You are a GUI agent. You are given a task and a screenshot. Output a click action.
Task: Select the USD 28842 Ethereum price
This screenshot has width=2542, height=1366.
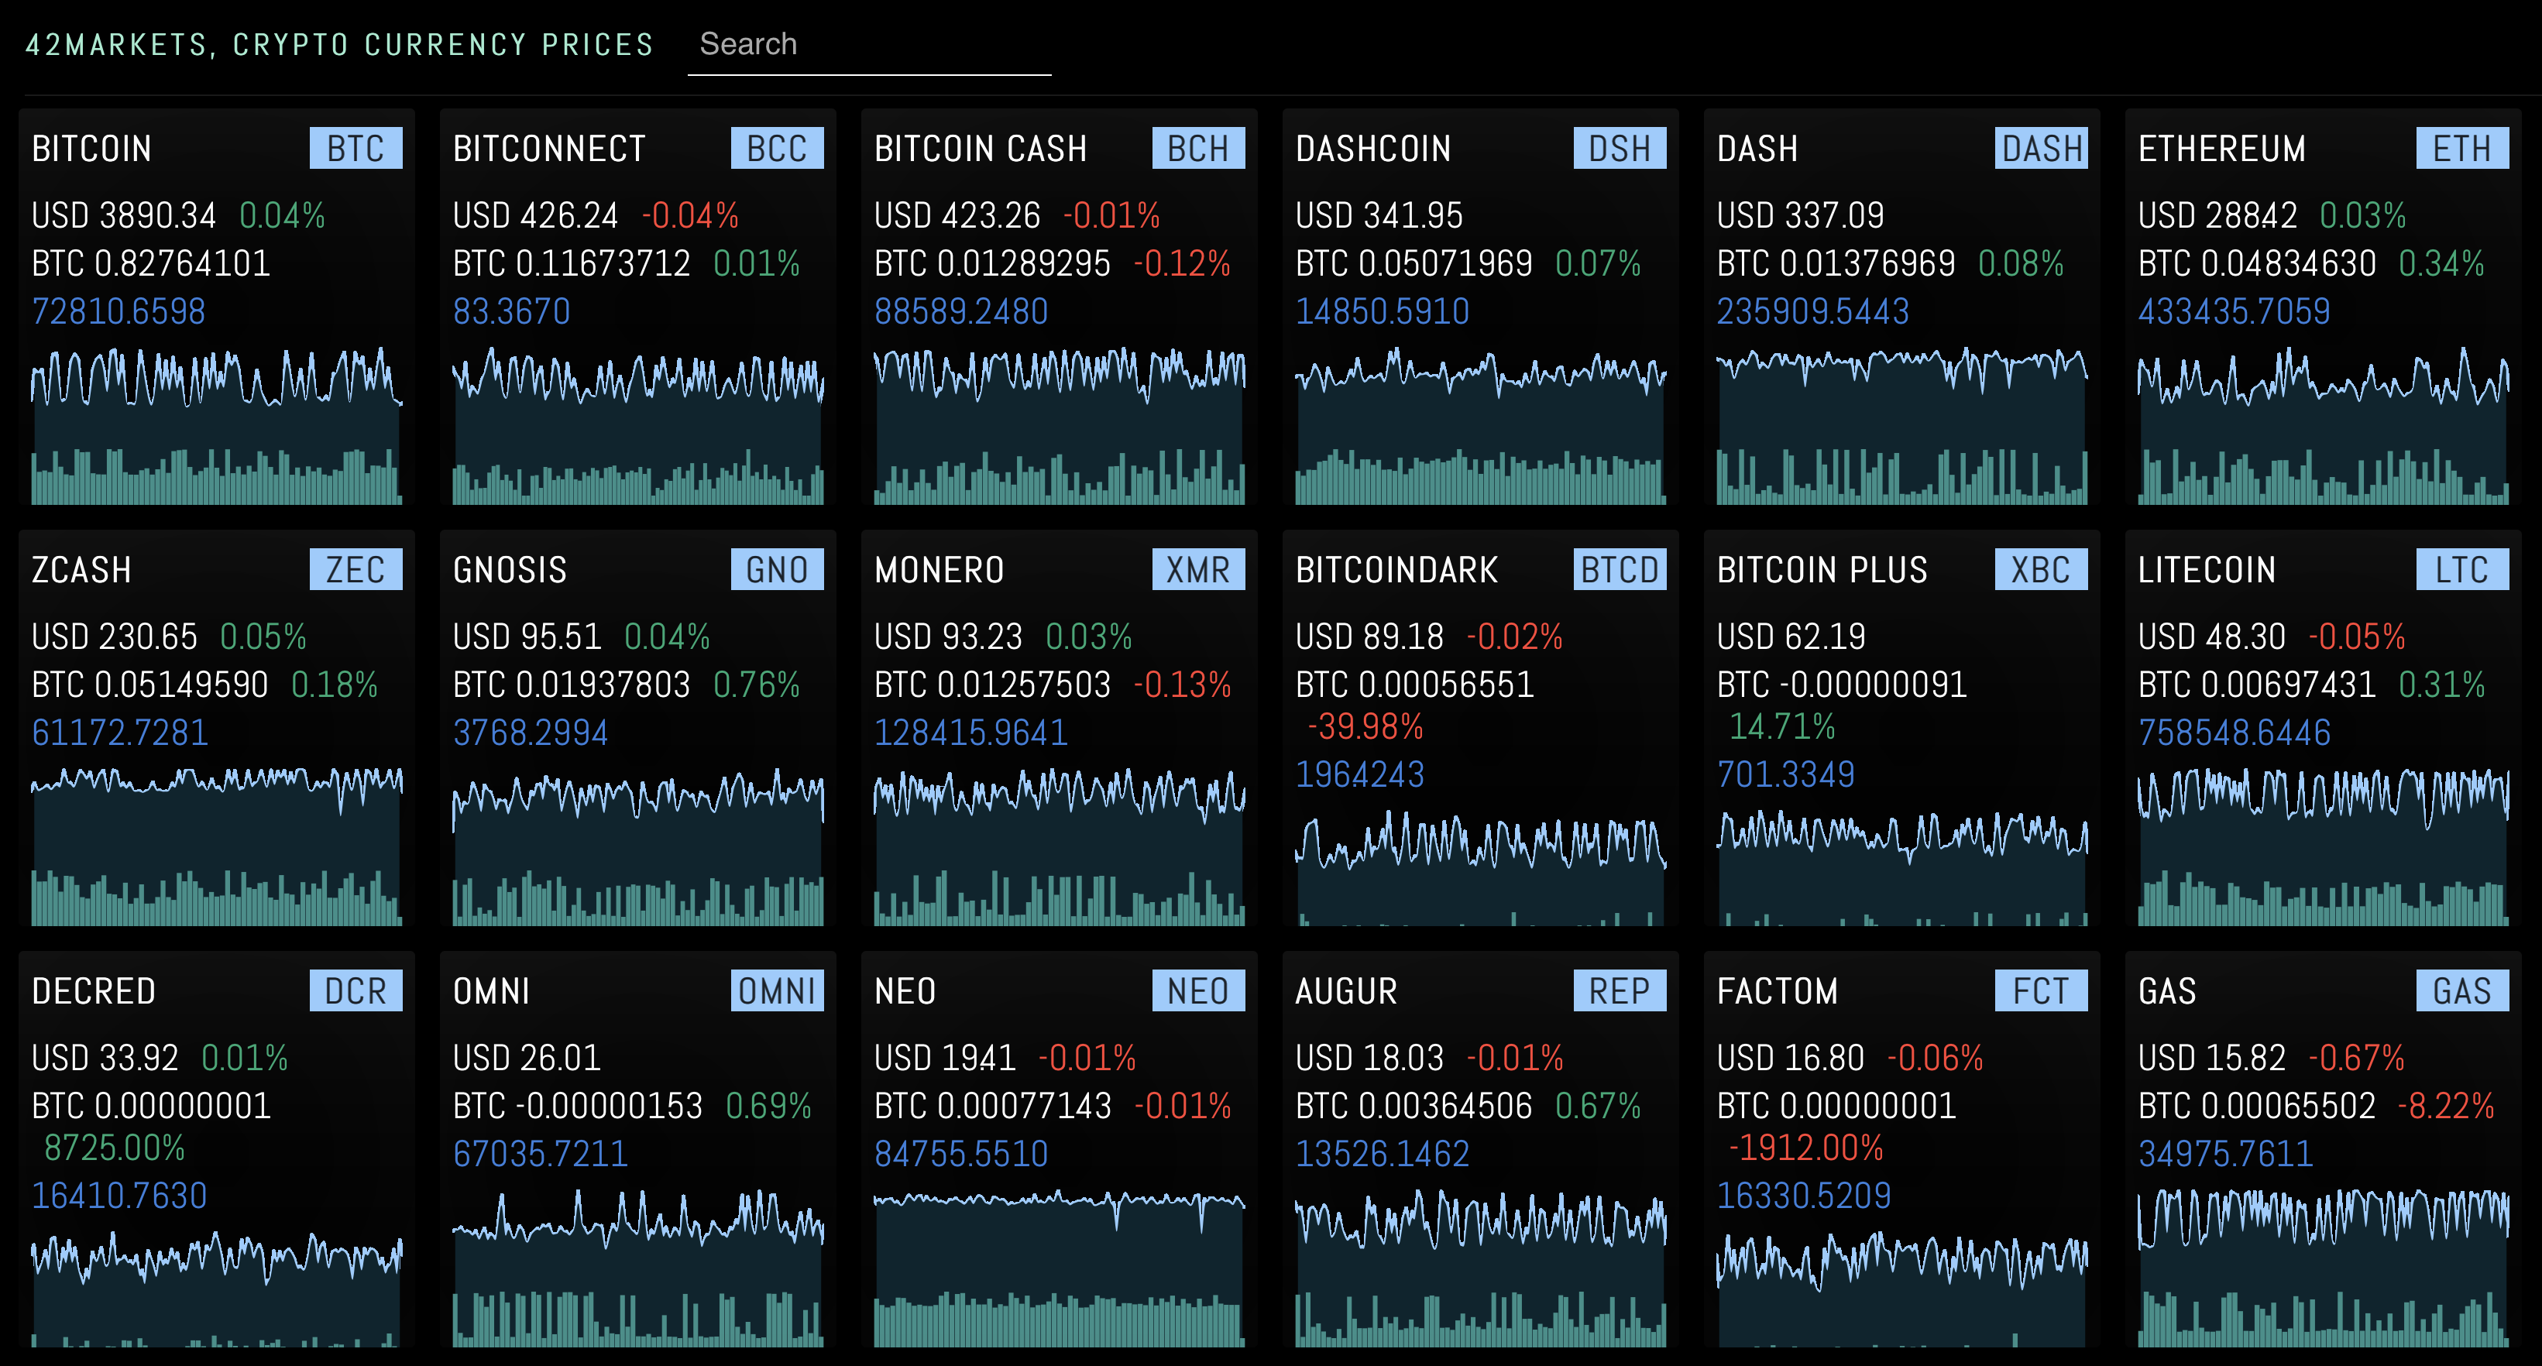click(x=2217, y=215)
